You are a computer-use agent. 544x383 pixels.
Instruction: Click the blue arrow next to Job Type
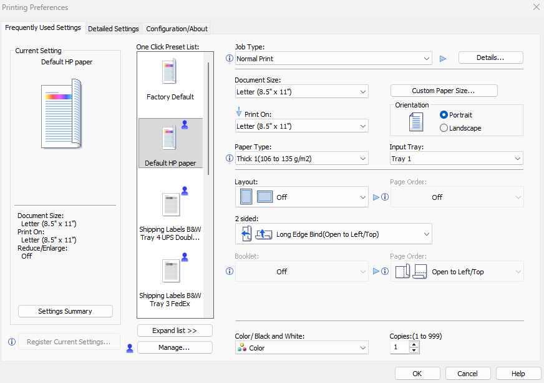pyautogui.click(x=443, y=57)
